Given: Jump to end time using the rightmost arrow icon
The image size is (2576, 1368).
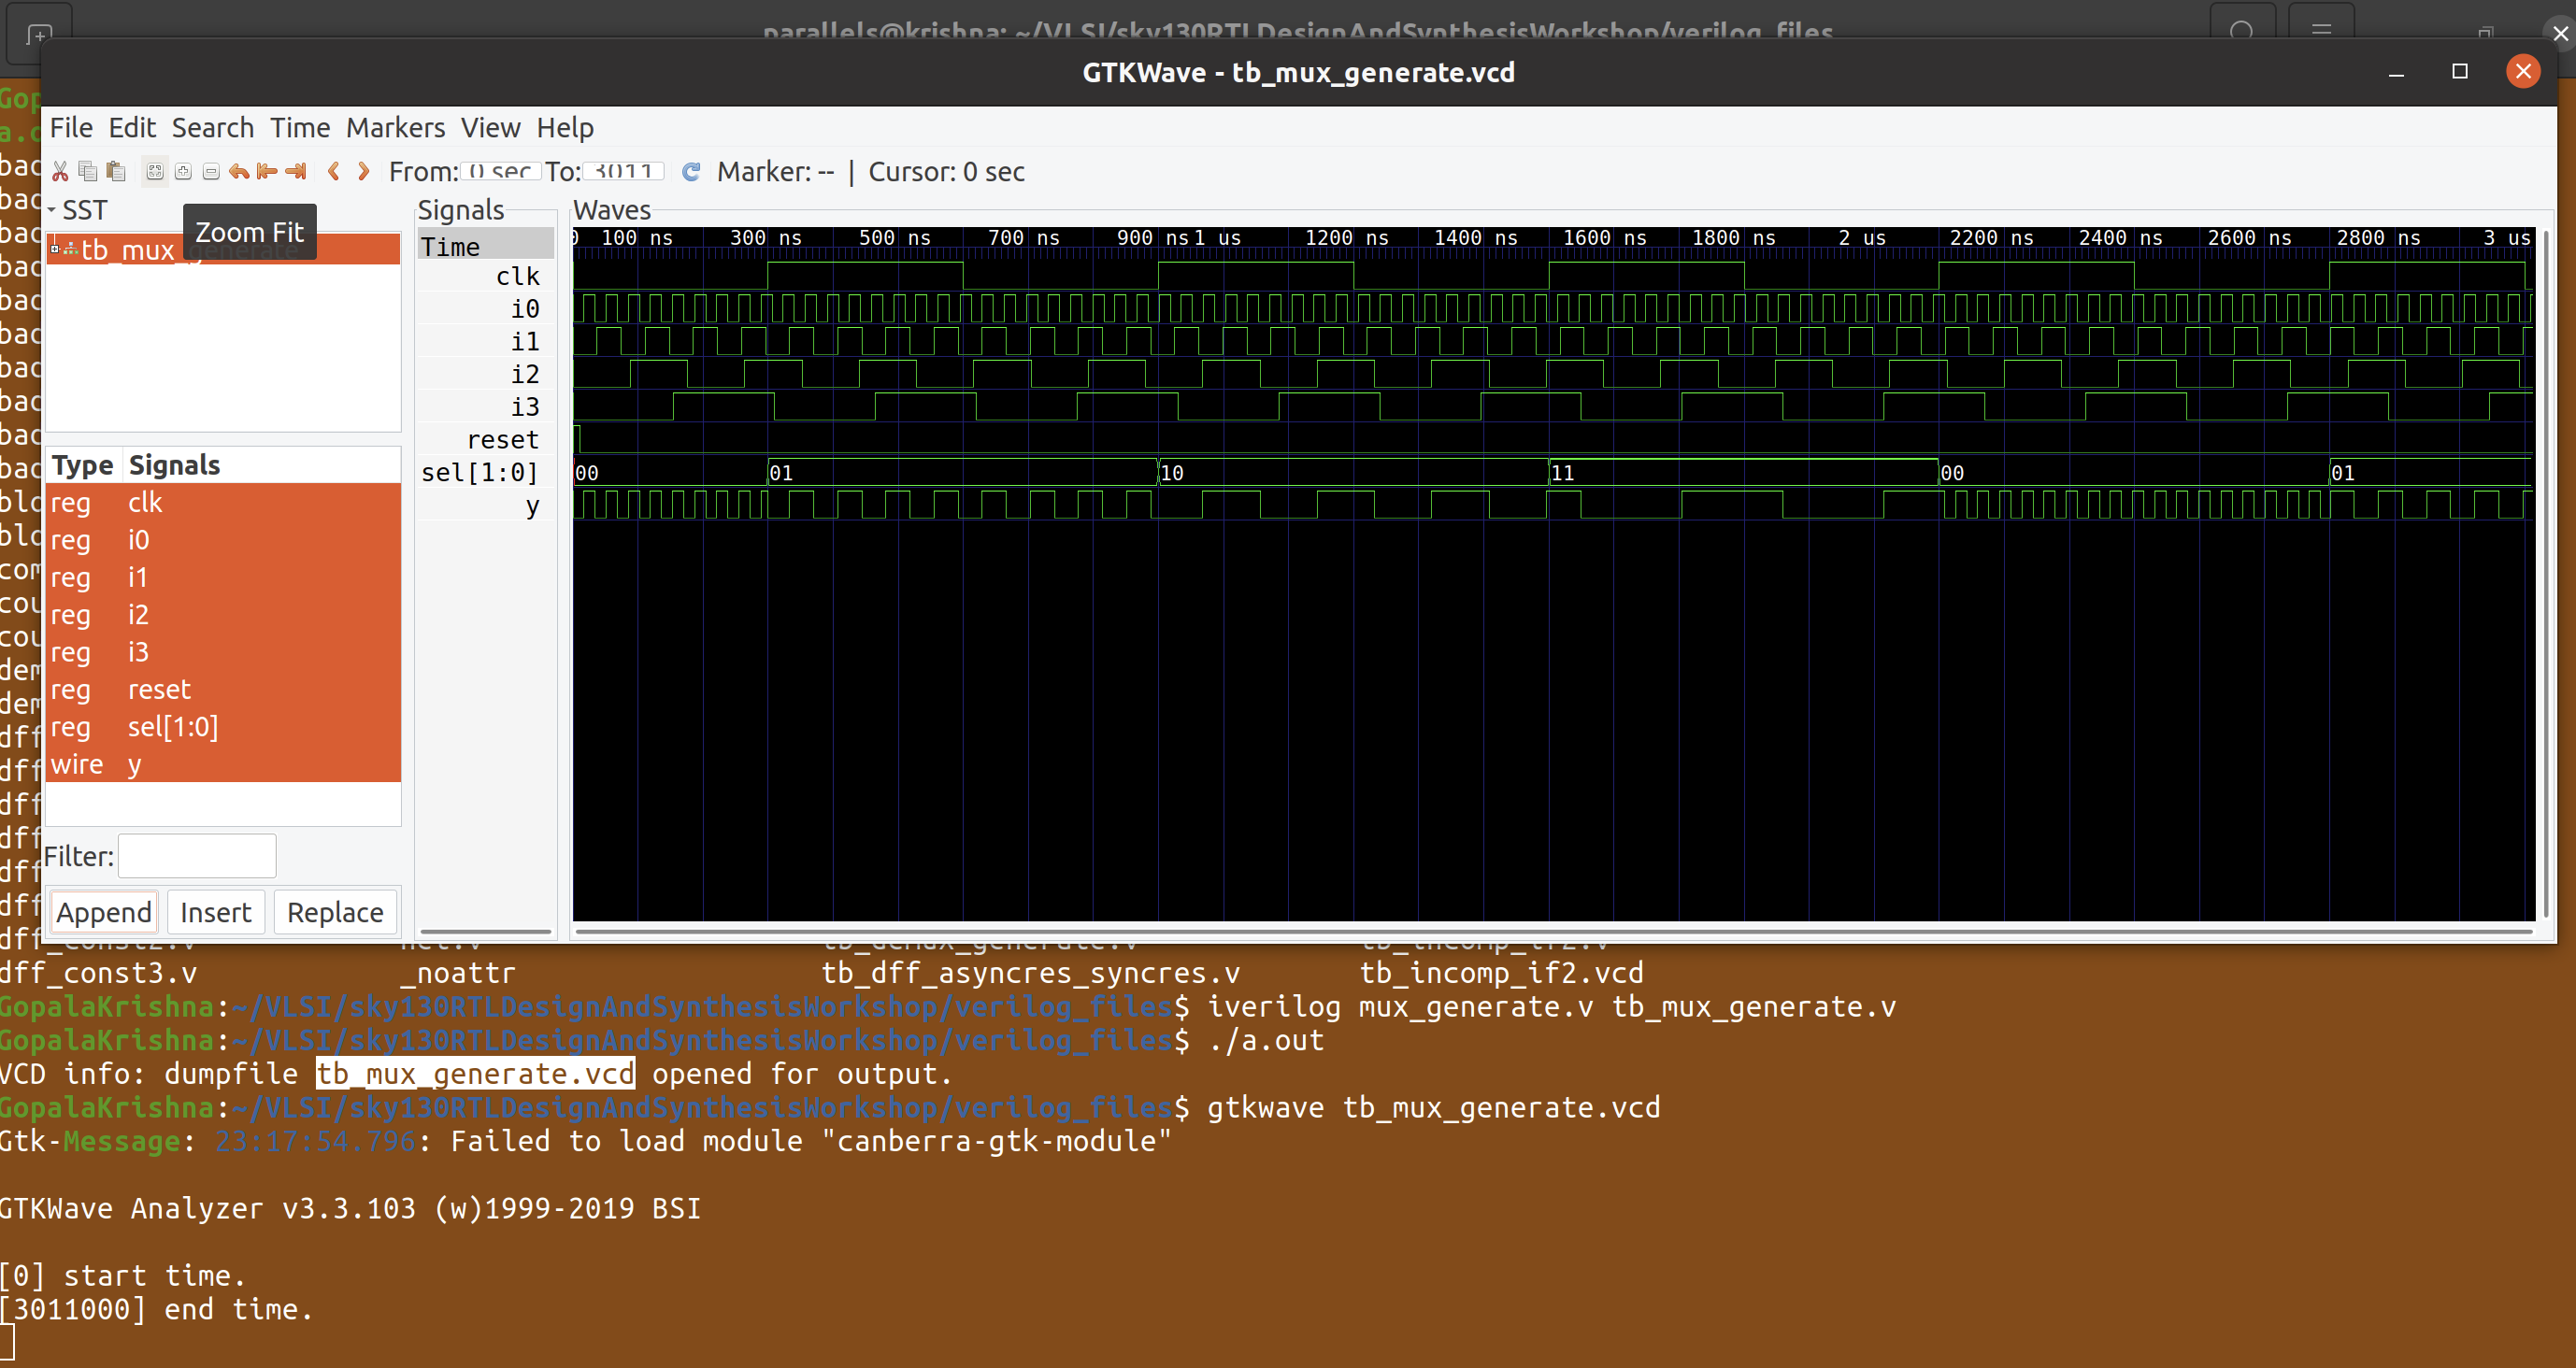Looking at the screenshot, I should click(x=295, y=172).
